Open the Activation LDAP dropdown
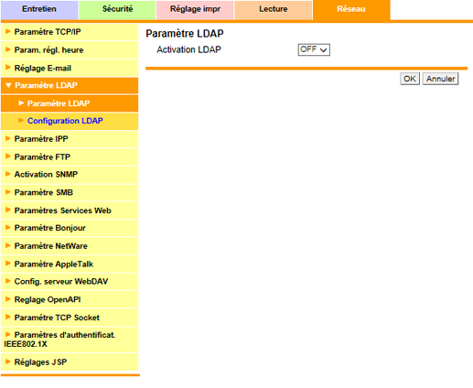 [314, 49]
